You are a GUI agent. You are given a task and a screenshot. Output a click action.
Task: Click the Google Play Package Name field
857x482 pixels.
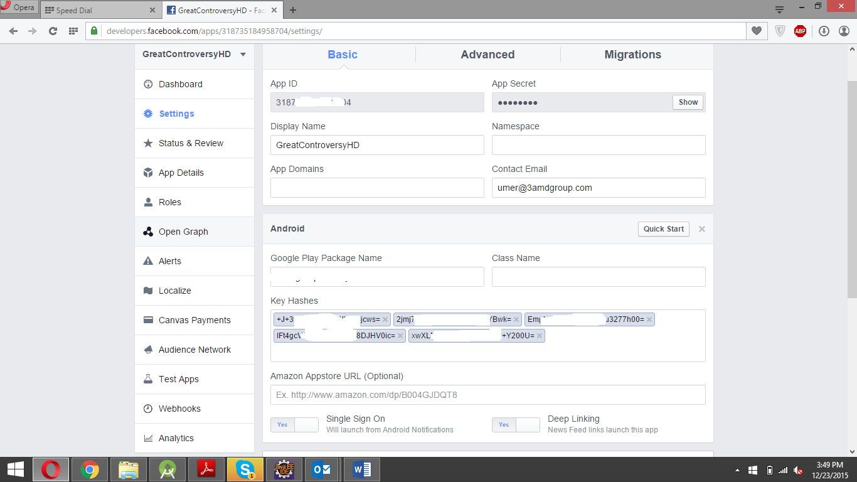click(x=377, y=277)
